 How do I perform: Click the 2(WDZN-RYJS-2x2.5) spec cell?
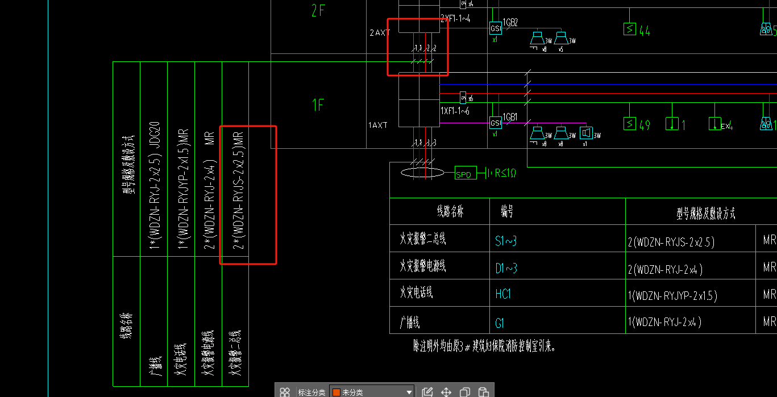click(x=671, y=242)
